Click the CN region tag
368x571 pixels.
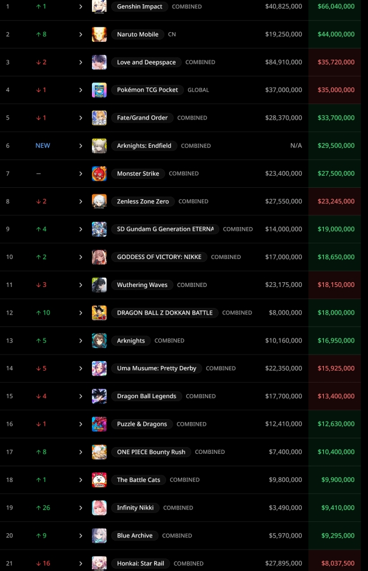pyautogui.click(x=172, y=34)
